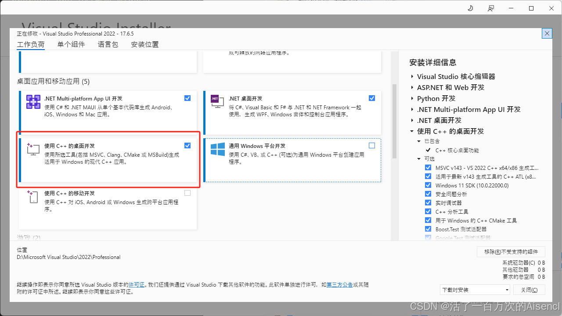Click the install path D:\Microsoft Visual Studio\2022\Professional

pyautogui.click(x=68, y=257)
